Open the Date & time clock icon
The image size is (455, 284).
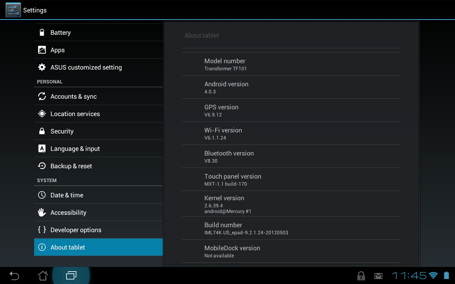click(x=42, y=195)
